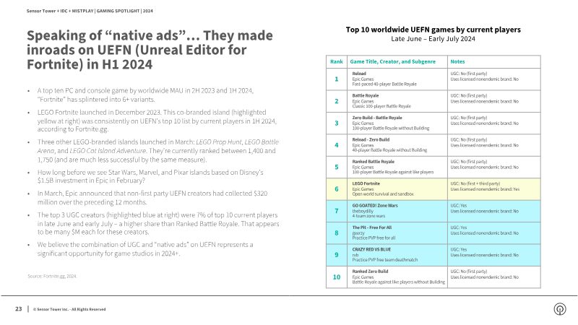Open the Fortnite.gg source citation
The width and height of the screenshot is (578, 325).
[x=52, y=276]
